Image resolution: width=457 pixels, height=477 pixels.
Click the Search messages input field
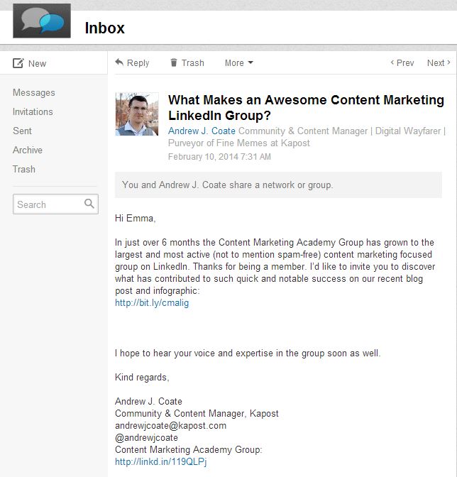[47, 204]
